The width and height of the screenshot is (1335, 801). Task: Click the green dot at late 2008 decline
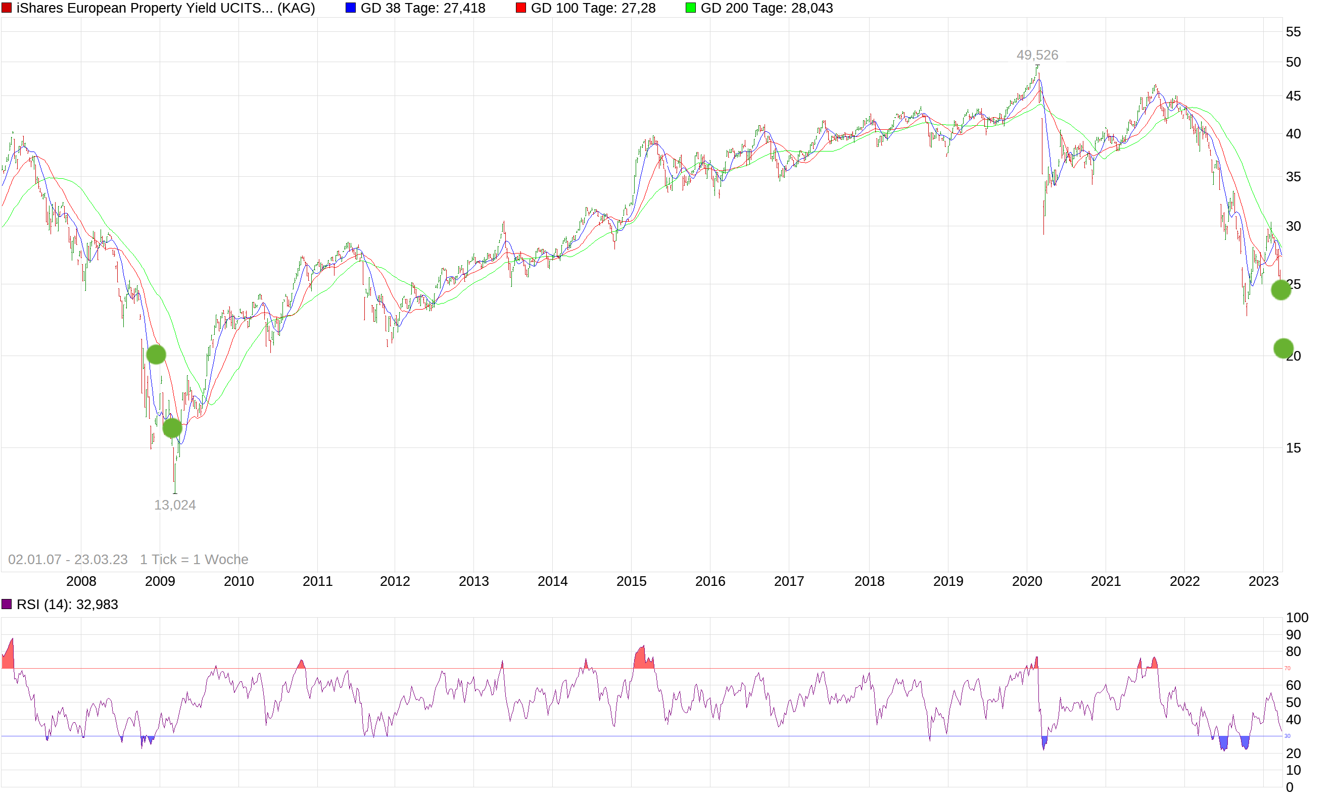[x=156, y=355]
